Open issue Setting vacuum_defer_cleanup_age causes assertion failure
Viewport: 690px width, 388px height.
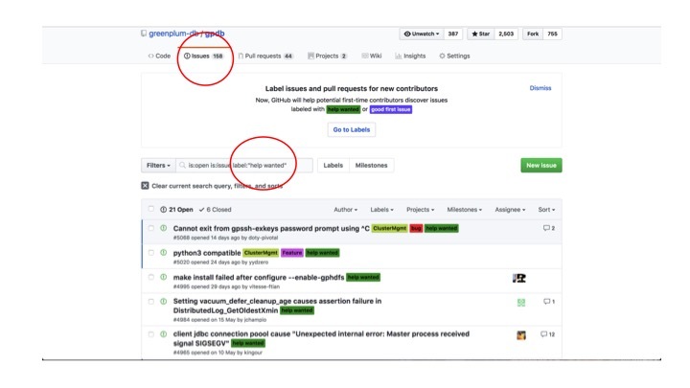277,306
